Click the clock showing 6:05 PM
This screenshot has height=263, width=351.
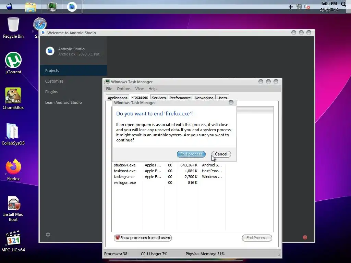329,3
